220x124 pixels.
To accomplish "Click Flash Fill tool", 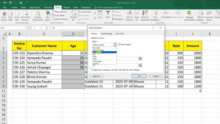I will click(x=137, y=16).
